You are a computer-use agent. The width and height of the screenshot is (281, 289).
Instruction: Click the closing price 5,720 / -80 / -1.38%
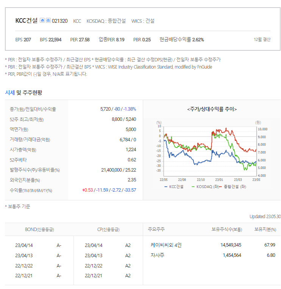coord(118,109)
